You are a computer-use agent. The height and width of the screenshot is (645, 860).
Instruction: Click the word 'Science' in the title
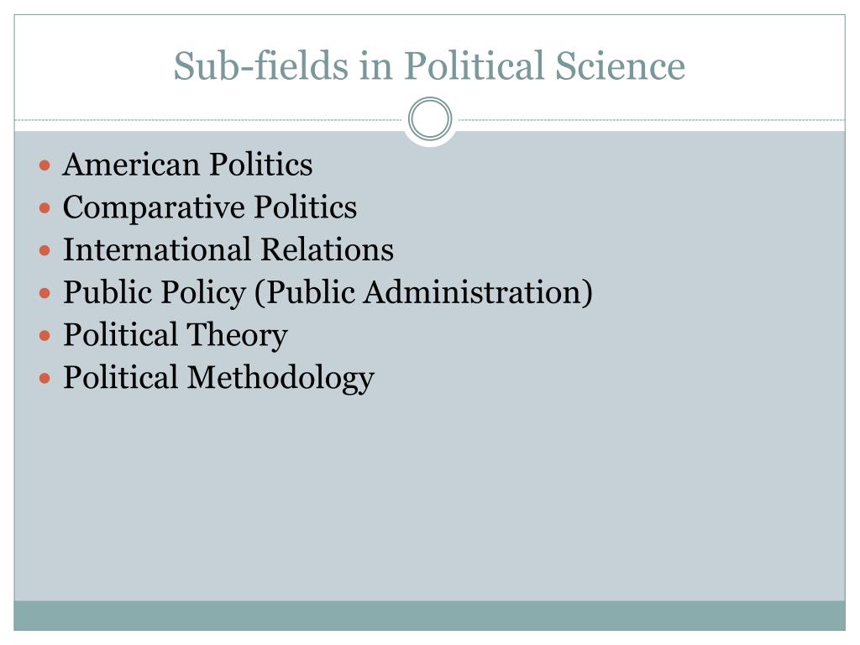click(x=621, y=66)
